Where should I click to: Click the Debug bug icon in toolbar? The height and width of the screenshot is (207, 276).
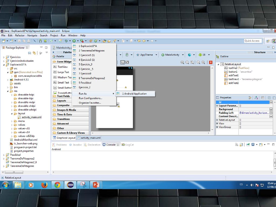tap(66, 41)
